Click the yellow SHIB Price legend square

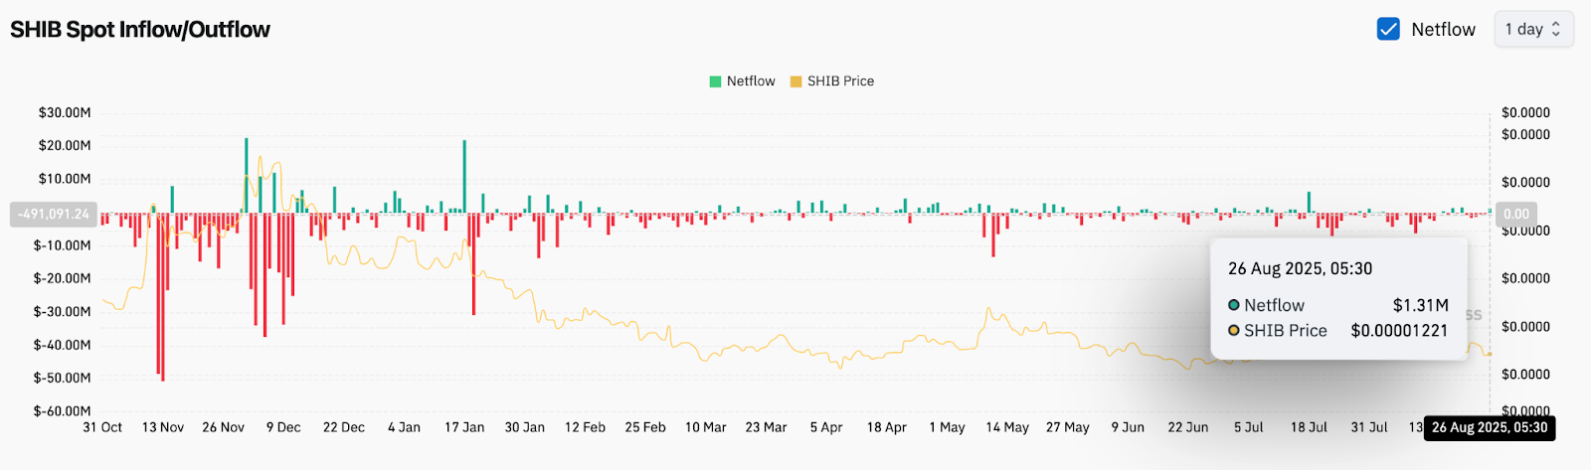coord(795,81)
